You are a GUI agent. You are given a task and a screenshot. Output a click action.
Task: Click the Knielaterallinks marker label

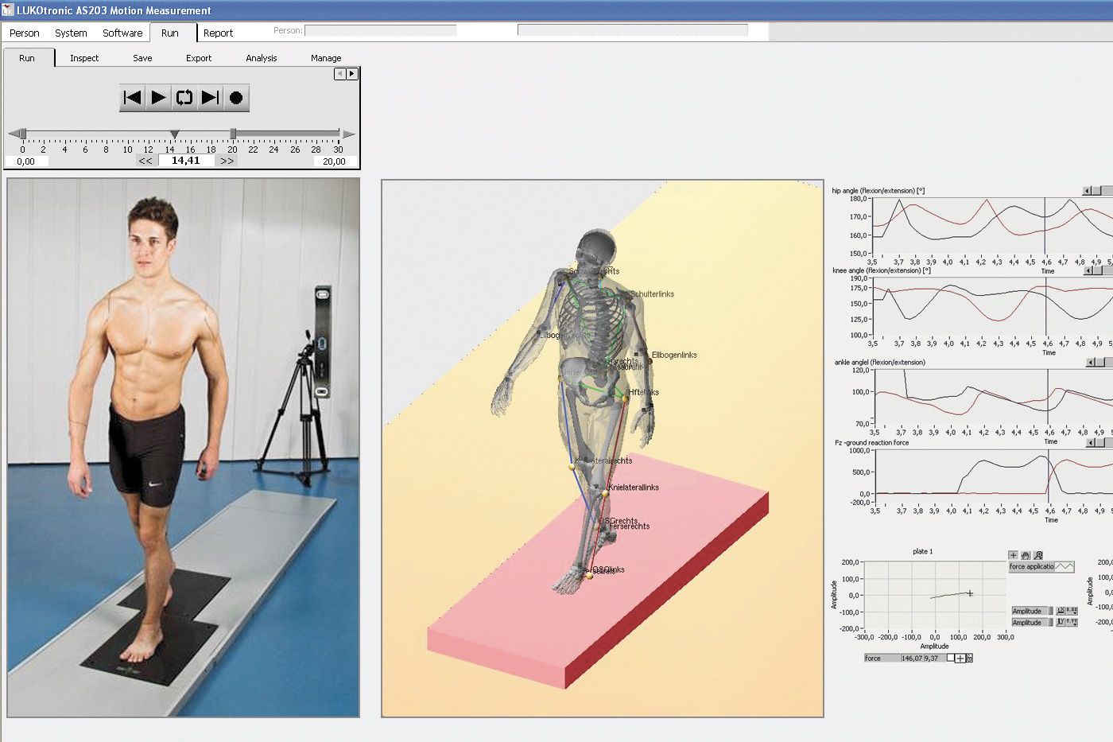click(x=634, y=488)
